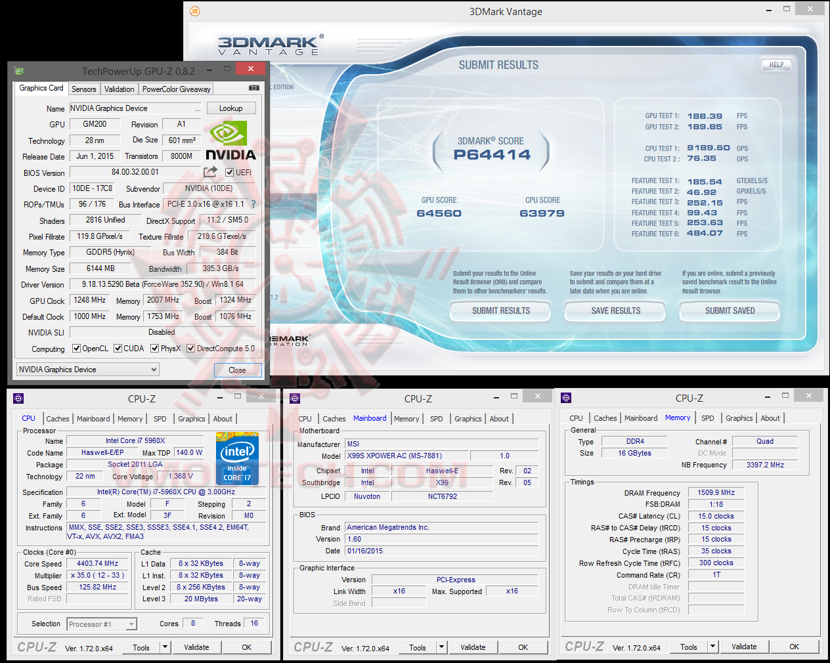
Task: Click the first CPU-Z window's title icon
Action: (x=18, y=398)
